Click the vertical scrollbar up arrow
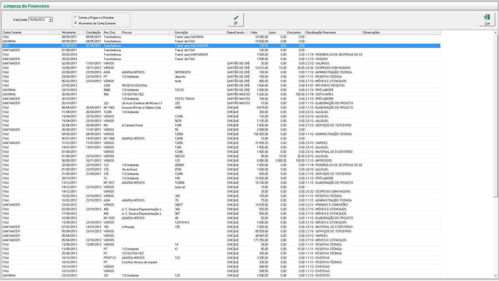This screenshot has width=499, height=281. pyautogui.click(x=496, y=33)
